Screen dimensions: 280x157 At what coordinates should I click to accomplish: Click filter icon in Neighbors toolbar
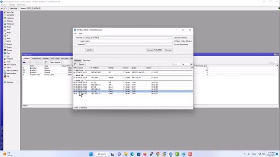75,64
